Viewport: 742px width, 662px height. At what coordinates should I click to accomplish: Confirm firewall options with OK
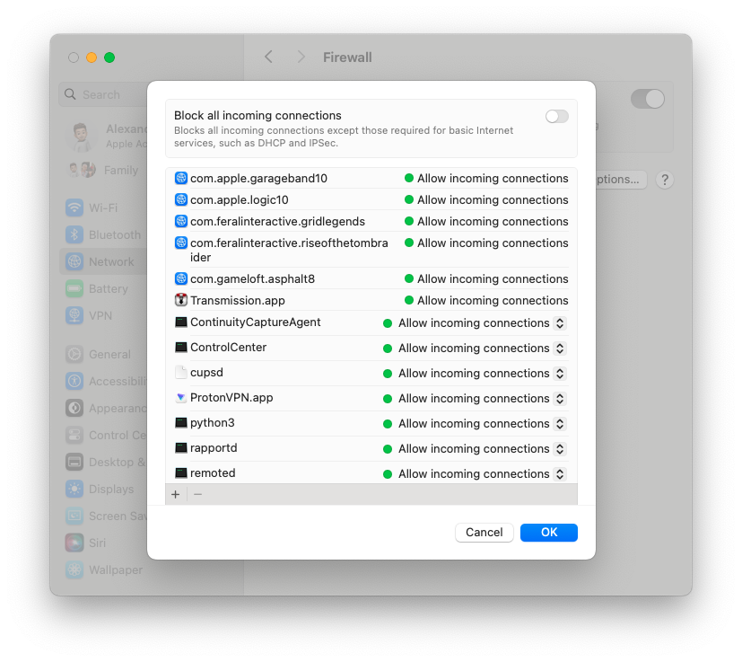(549, 532)
